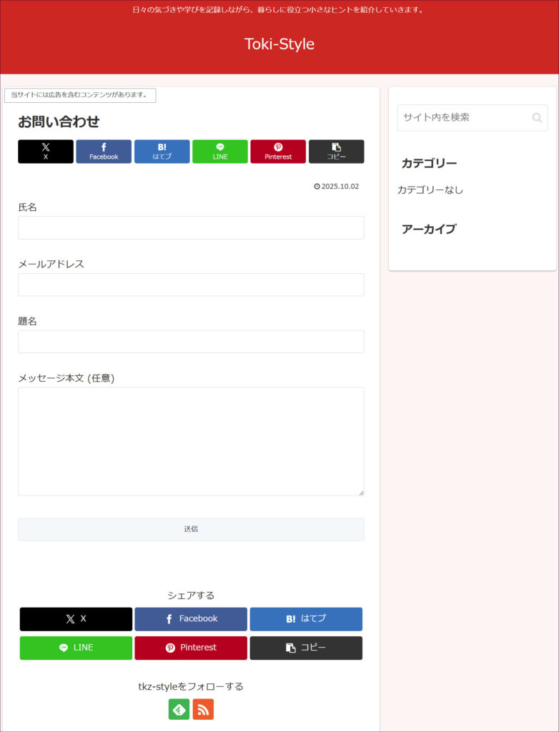Click the bottom green LINE share button

(x=76, y=648)
